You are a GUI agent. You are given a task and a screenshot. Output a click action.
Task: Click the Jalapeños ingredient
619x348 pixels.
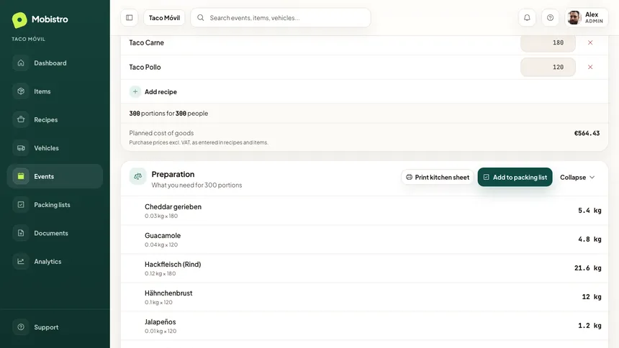(x=161, y=322)
